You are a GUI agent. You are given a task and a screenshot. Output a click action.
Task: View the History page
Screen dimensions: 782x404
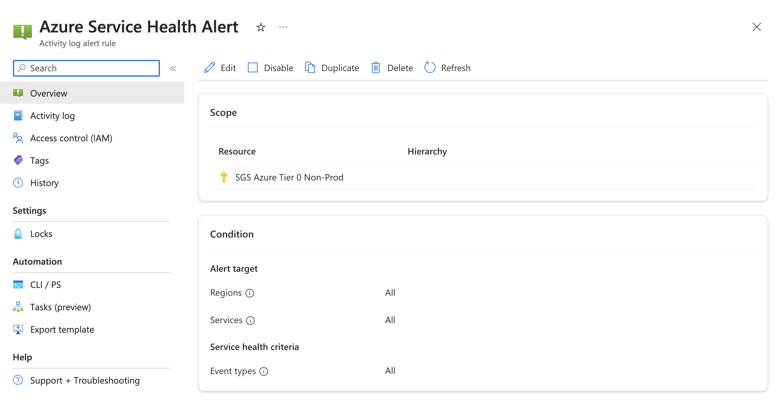[44, 183]
